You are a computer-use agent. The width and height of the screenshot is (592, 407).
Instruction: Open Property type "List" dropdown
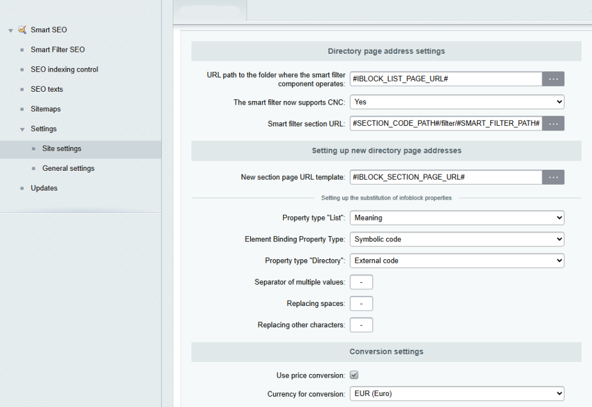pos(457,218)
